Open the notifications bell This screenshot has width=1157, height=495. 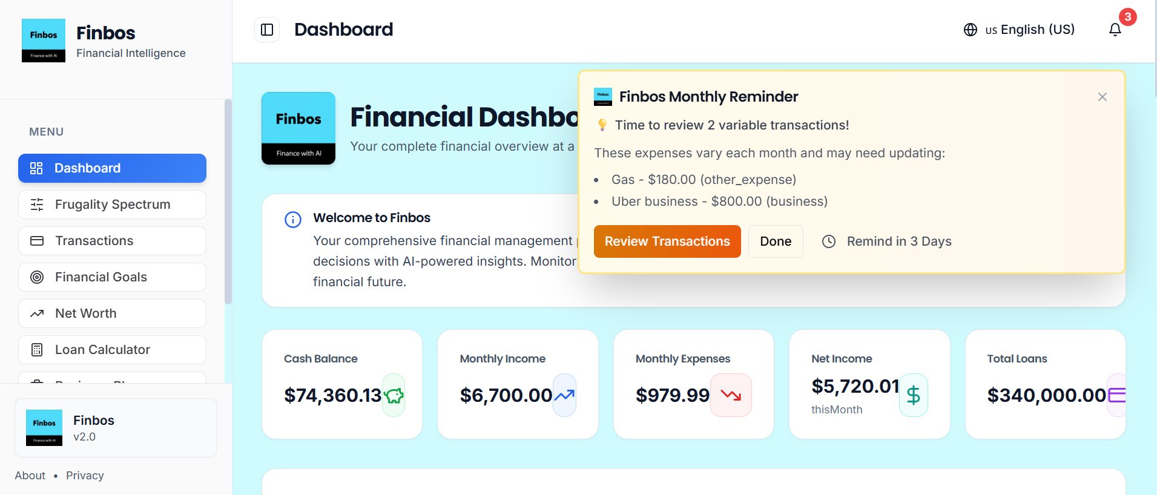click(x=1115, y=30)
